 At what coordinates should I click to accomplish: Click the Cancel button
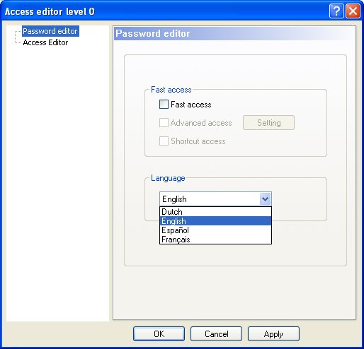click(x=216, y=333)
